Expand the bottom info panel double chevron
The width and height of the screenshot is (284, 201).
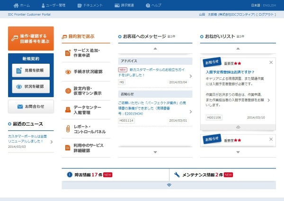coord(169,184)
